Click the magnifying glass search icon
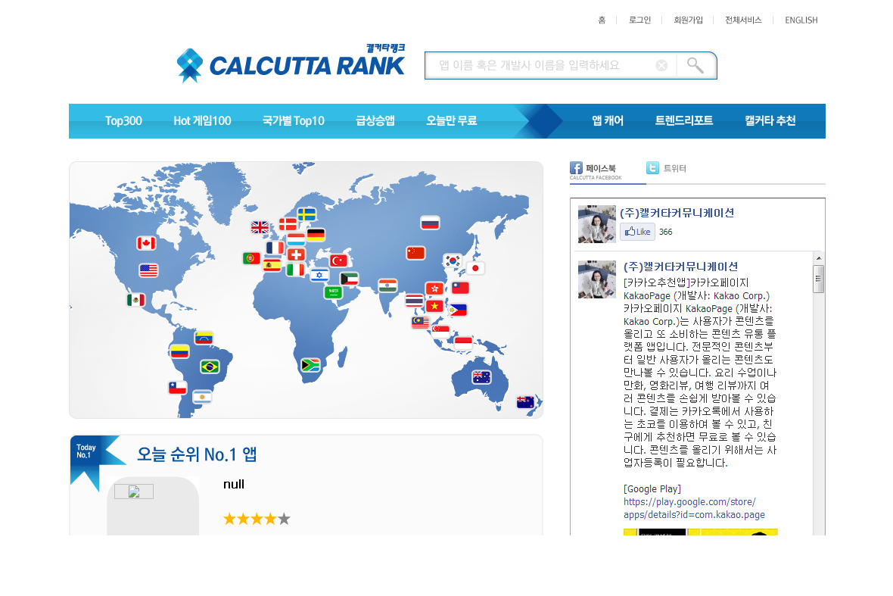The width and height of the screenshot is (893, 596). coord(695,66)
